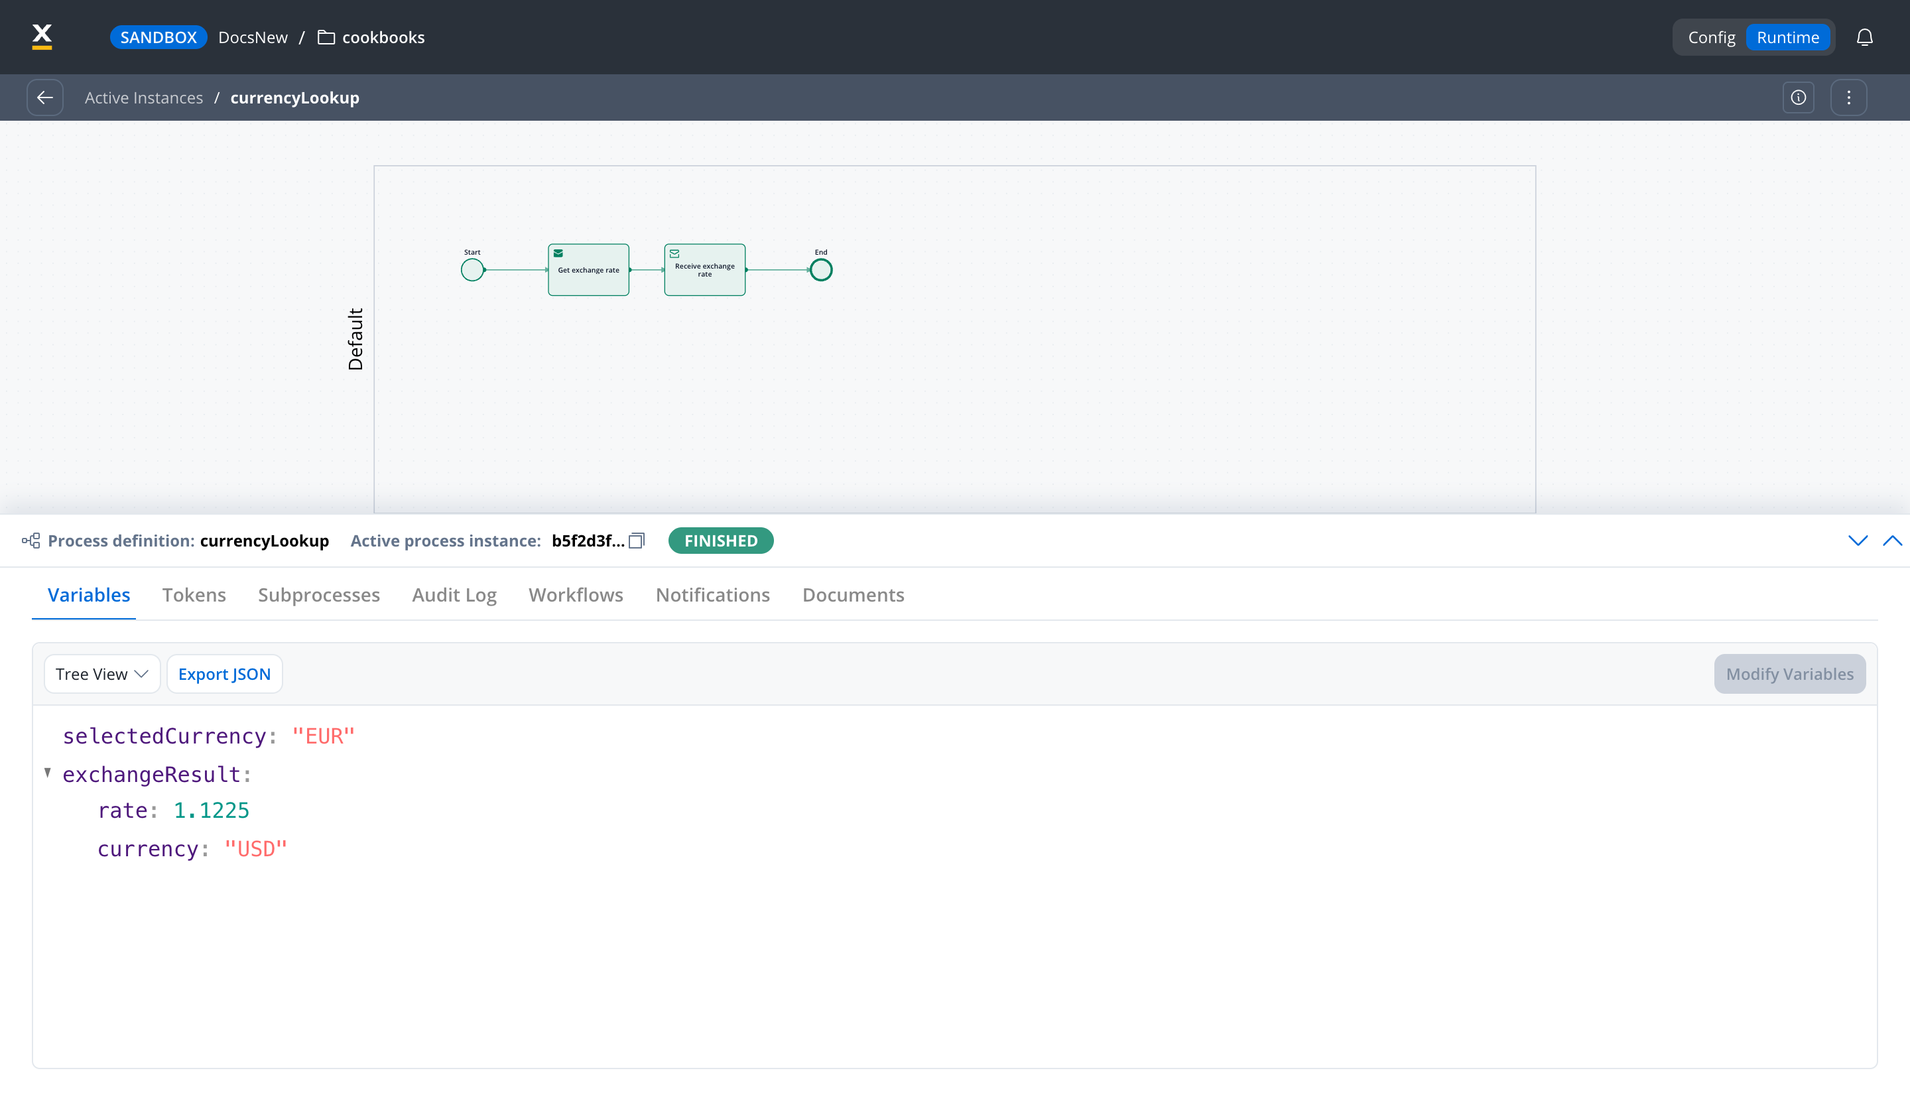Viewport: 1910px width, 1101px height.
Task: Open the three-dot more options menu
Action: [1849, 97]
